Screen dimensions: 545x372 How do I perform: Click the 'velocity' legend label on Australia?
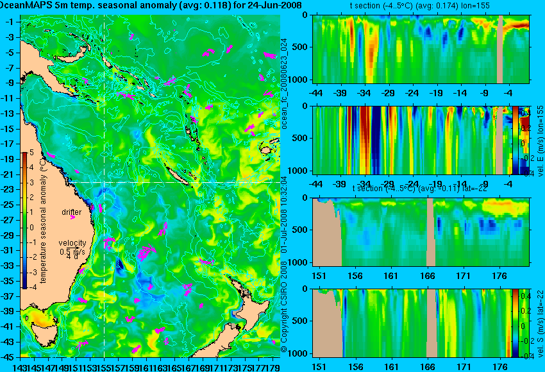(x=72, y=242)
